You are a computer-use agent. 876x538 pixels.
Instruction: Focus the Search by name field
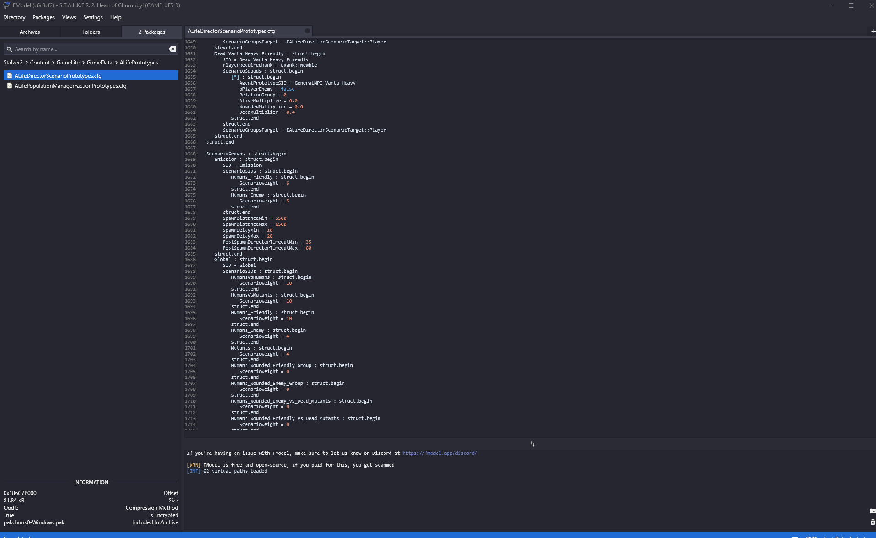(x=91, y=49)
